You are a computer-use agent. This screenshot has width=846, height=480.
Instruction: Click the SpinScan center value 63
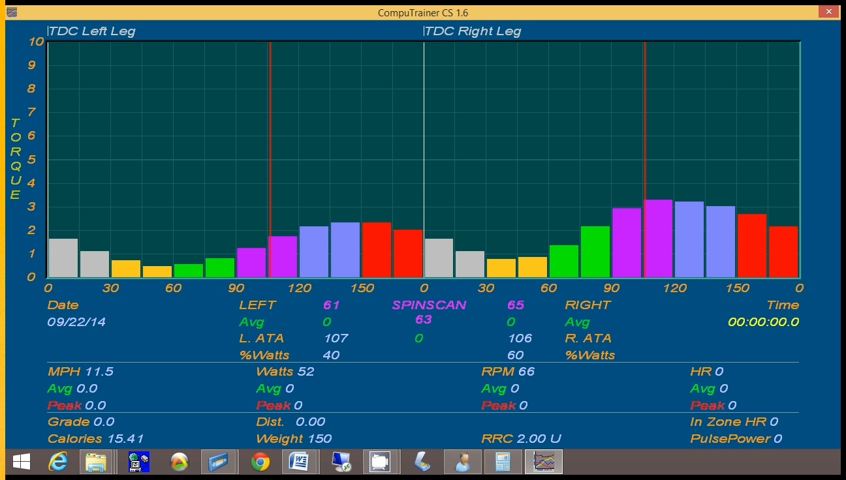click(x=424, y=320)
